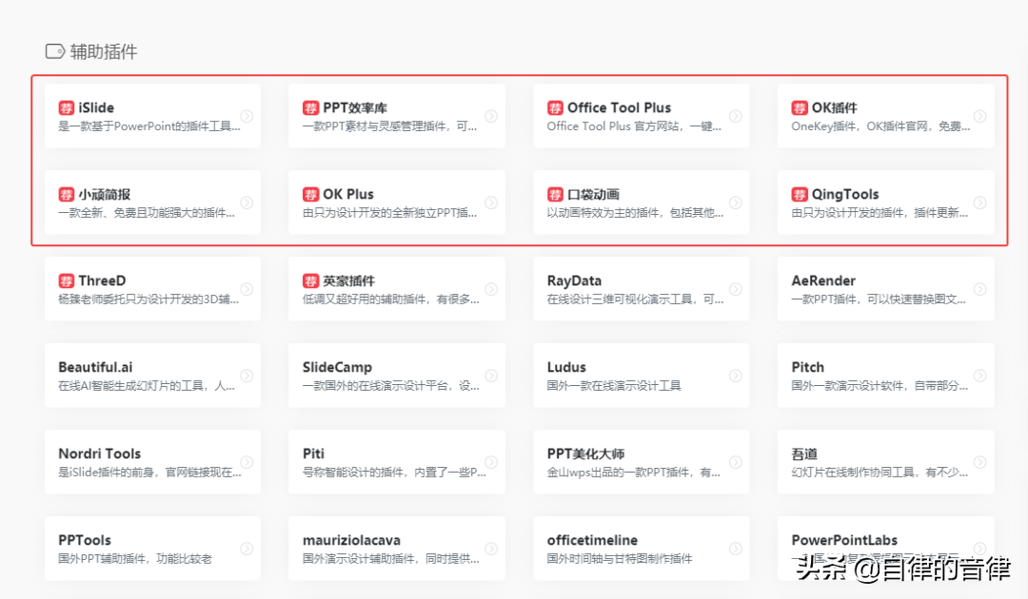Click the tag icon next to 辅助插件
The width and height of the screenshot is (1028, 599).
tap(55, 51)
